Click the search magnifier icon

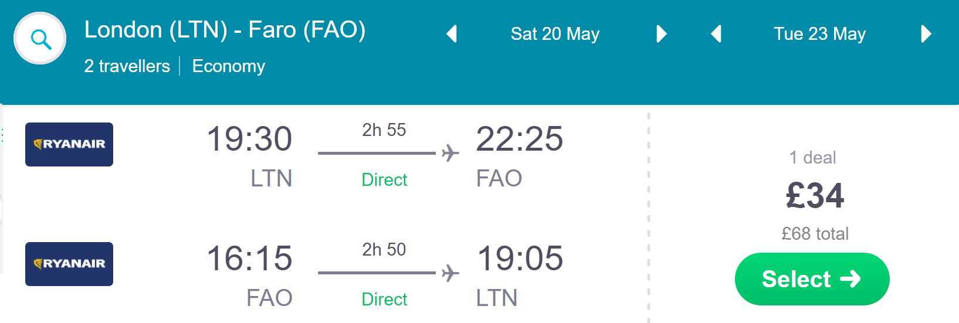(40, 39)
